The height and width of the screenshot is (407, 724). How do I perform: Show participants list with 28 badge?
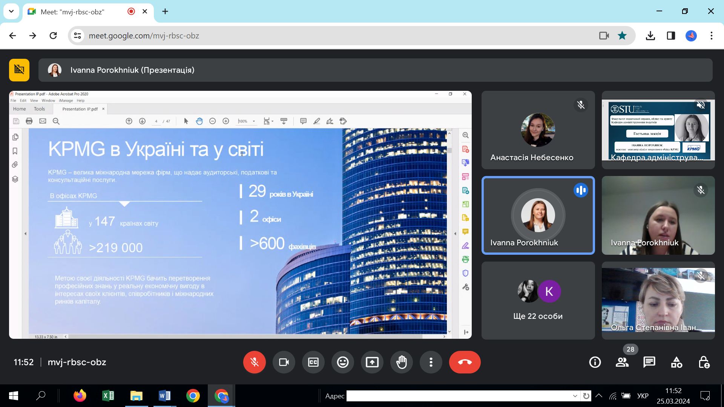(622, 362)
